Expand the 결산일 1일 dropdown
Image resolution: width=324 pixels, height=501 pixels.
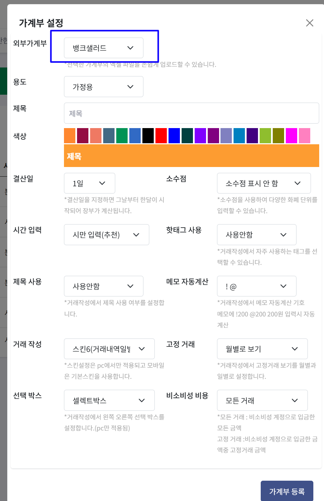[89, 183]
